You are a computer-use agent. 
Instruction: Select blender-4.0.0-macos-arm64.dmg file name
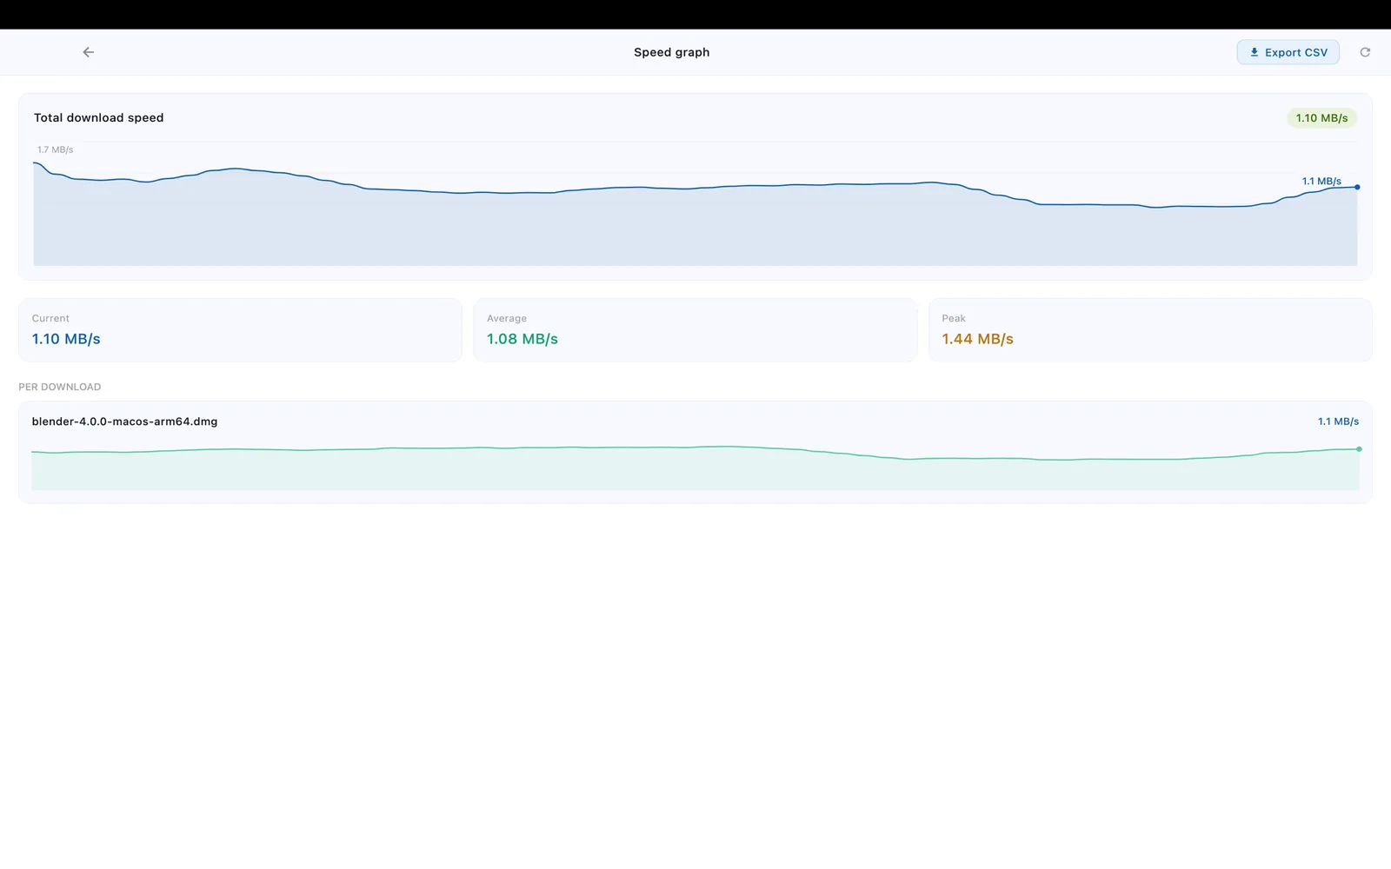point(124,421)
